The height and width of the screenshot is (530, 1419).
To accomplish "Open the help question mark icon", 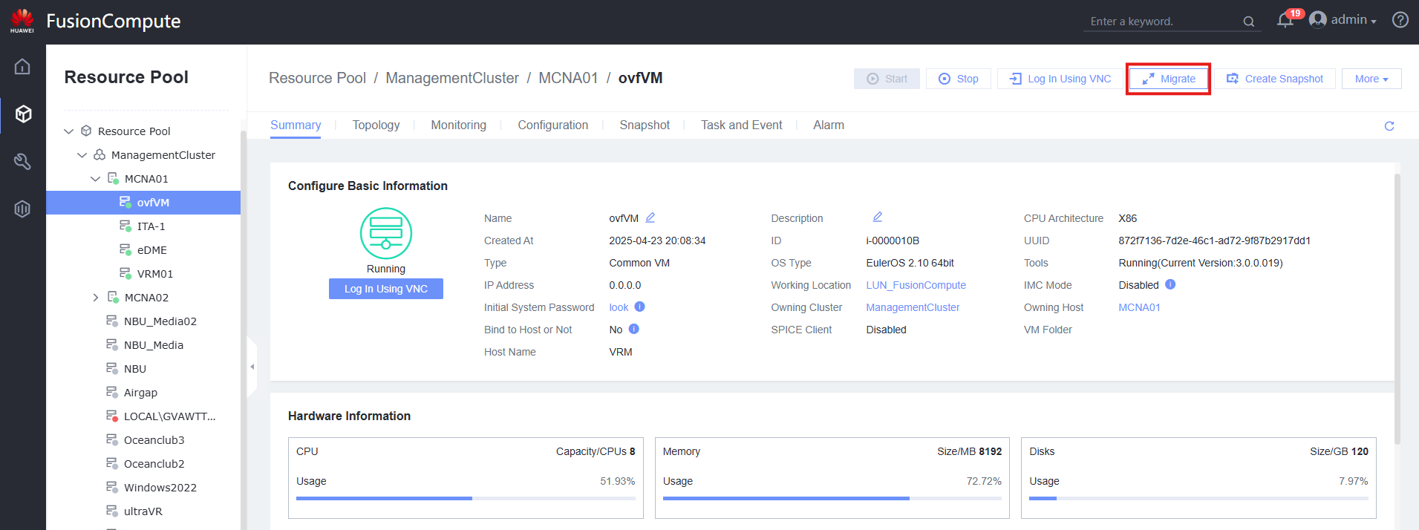I will point(1400,20).
